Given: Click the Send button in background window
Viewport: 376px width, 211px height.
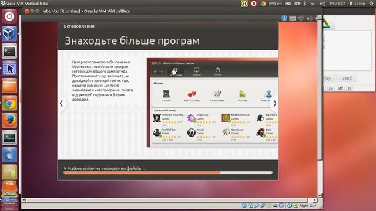Looking at the screenshot, I should click(347, 78).
